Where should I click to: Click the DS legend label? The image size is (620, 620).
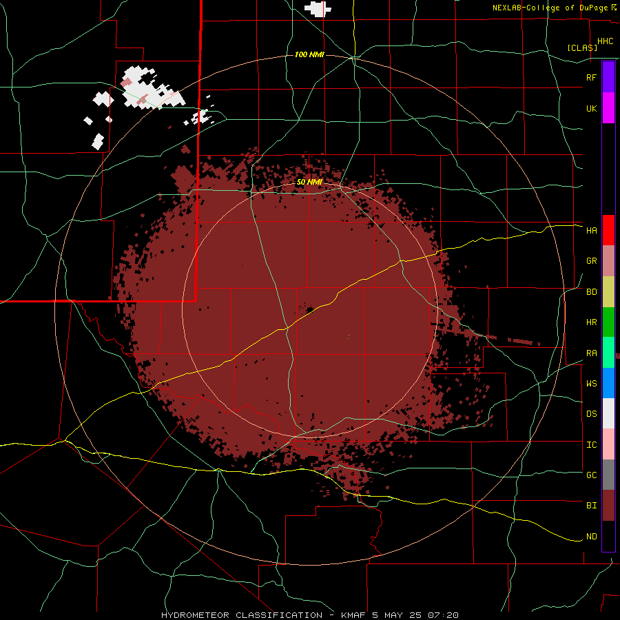(x=591, y=414)
